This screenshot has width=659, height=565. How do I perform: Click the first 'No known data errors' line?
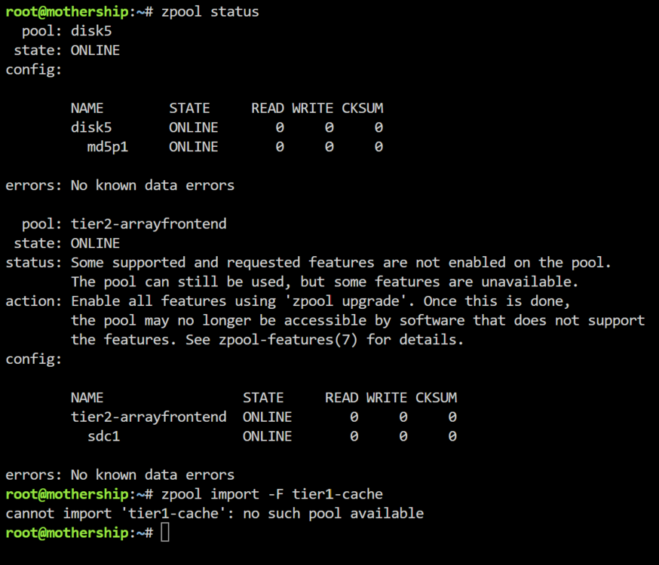(x=152, y=185)
